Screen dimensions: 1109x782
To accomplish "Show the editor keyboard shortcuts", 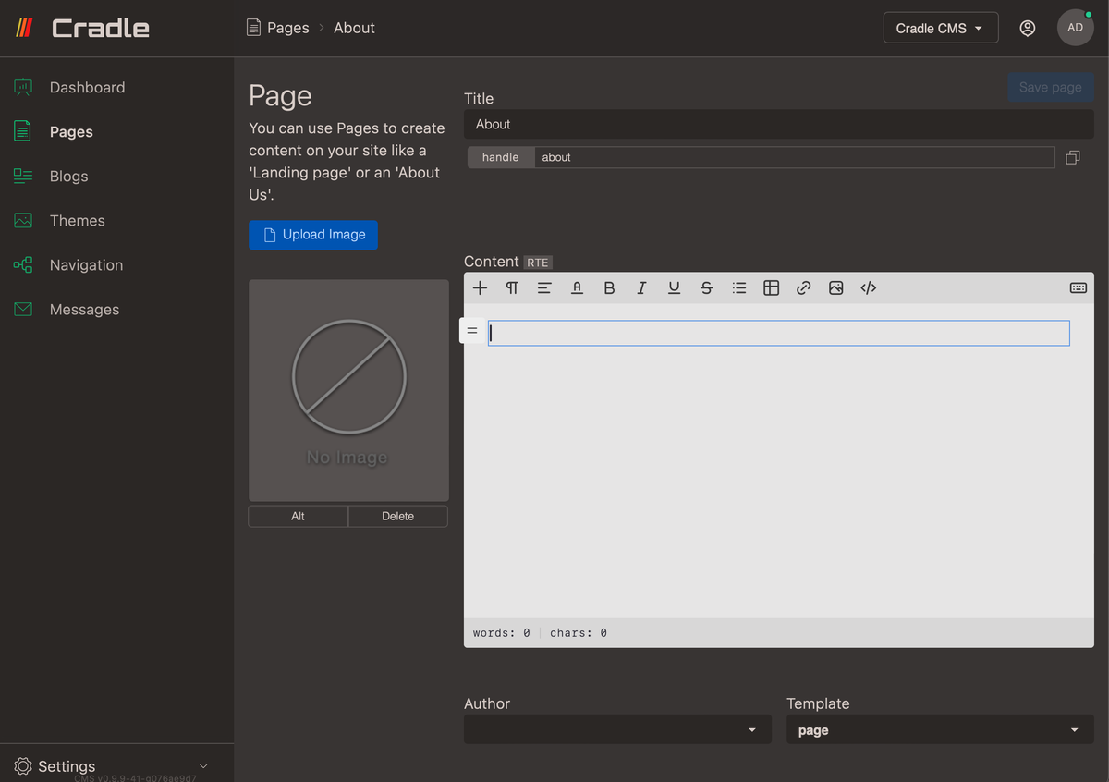I will click(1078, 287).
